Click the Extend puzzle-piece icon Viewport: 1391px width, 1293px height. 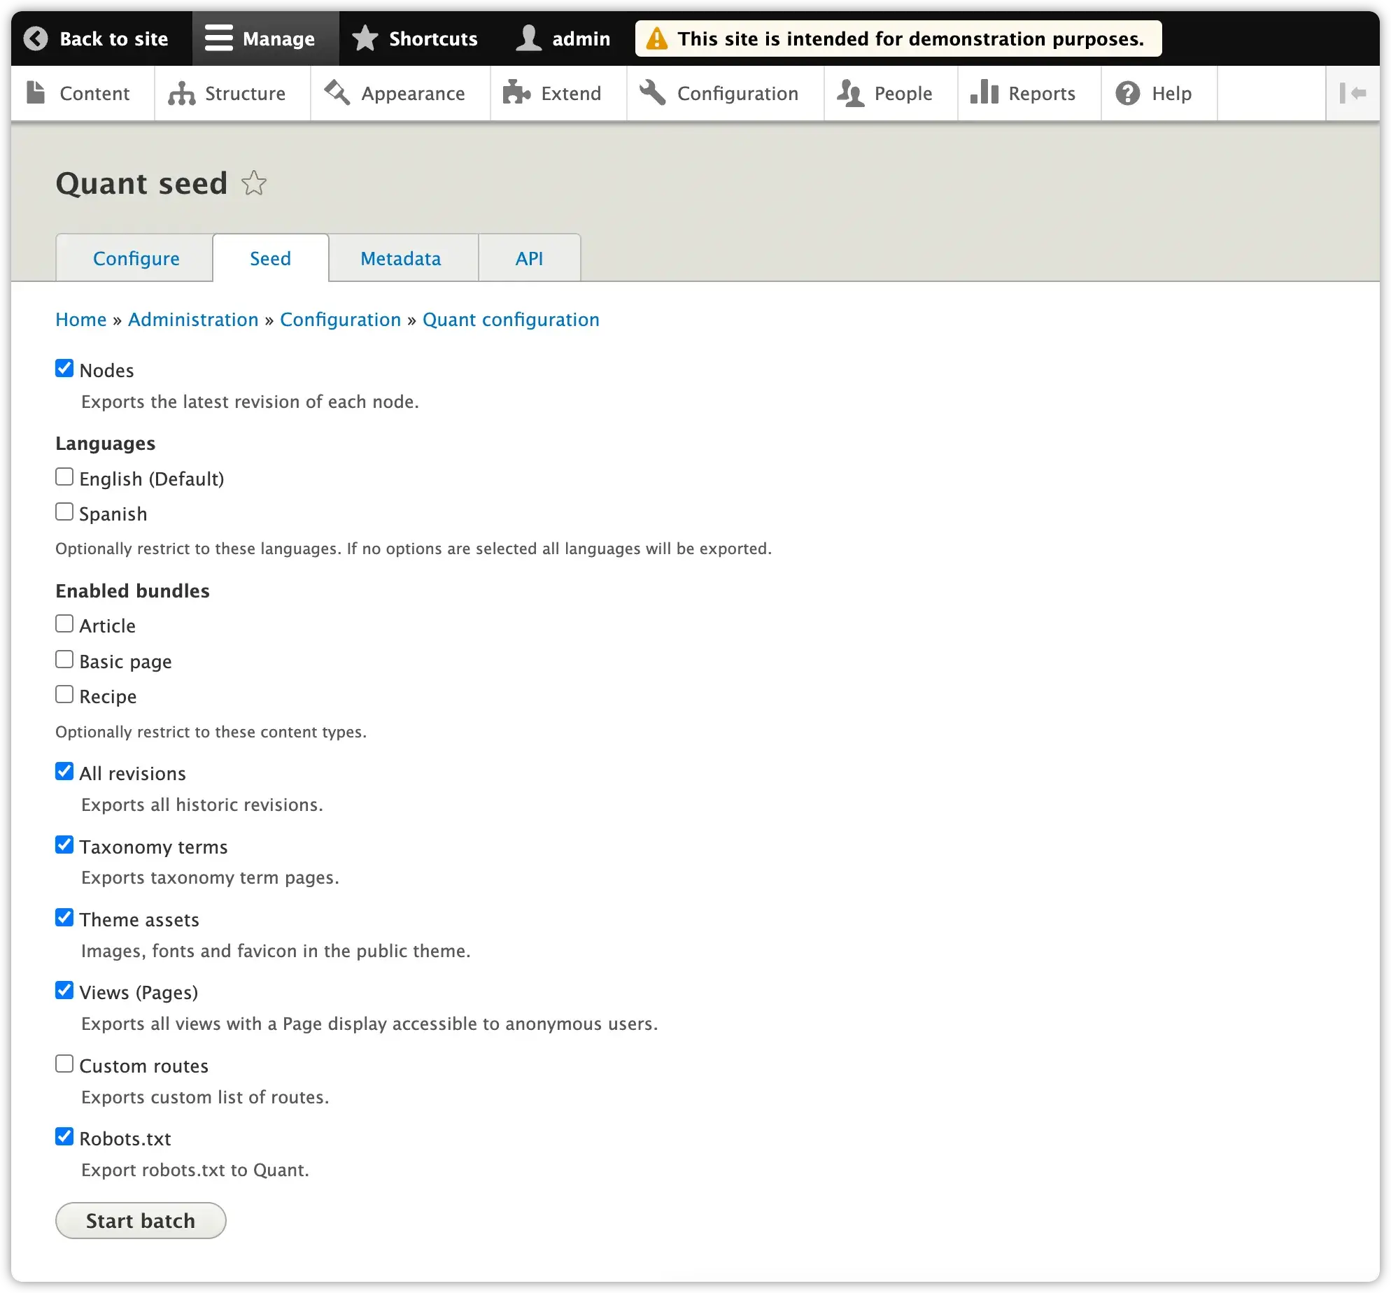(516, 93)
